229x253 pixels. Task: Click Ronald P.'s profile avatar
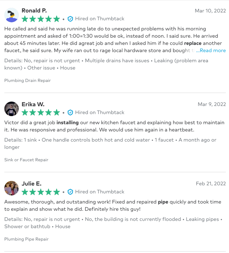[12, 15]
